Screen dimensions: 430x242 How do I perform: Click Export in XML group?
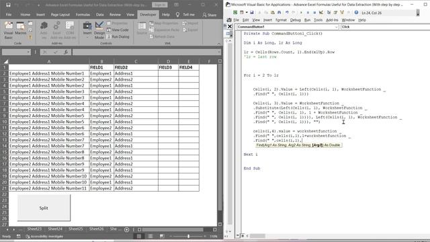pos(190,30)
